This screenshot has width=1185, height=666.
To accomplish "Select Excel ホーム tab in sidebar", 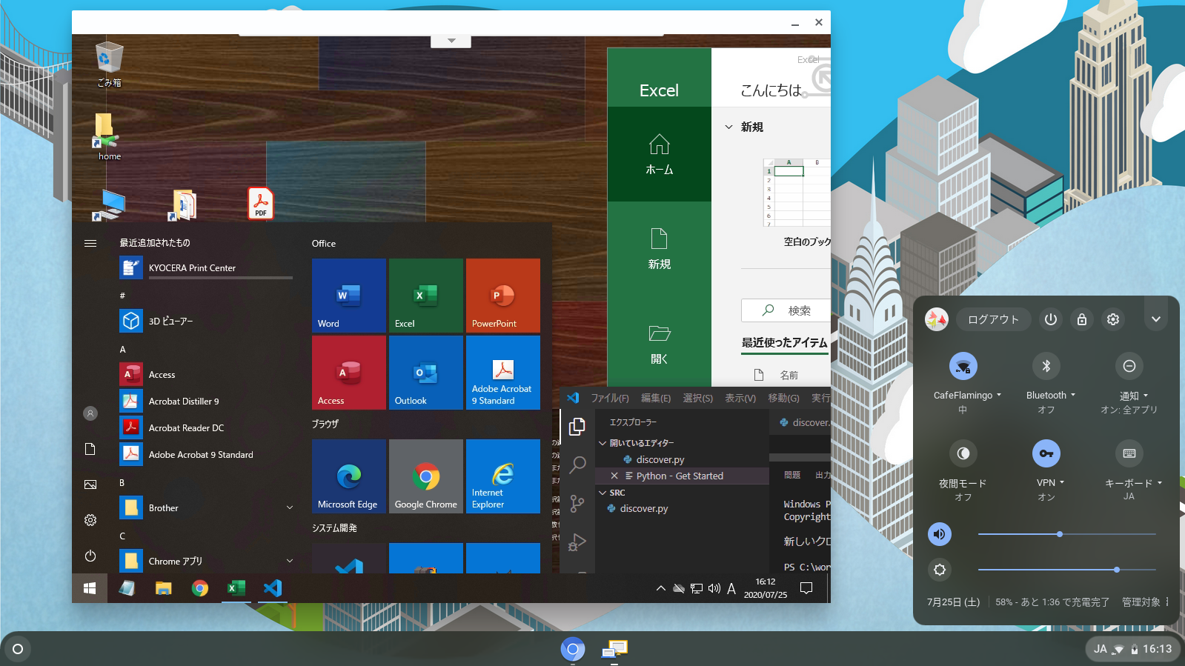I will [660, 154].
